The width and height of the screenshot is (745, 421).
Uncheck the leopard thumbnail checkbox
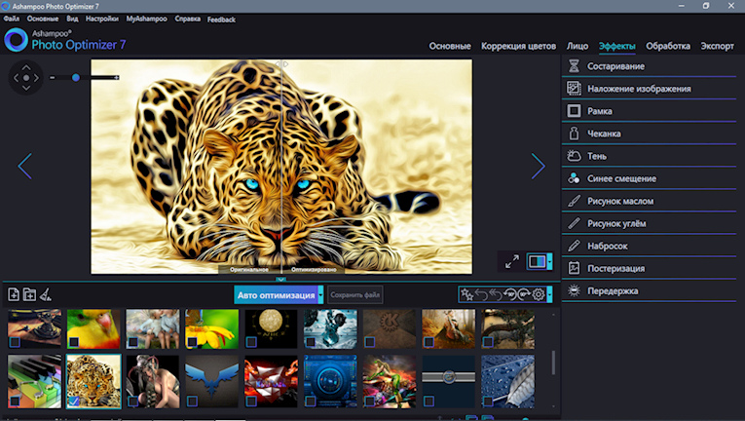click(74, 402)
